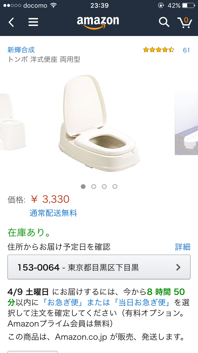This screenshot has width=198, height=353.
Task: Tap the 通常配送無料 shipping link
Action: [53, 213]
